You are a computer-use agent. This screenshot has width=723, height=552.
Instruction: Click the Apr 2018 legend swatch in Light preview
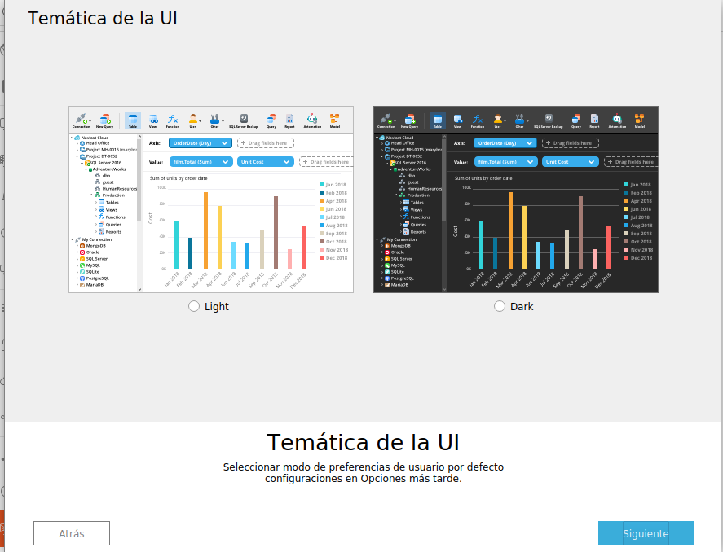click(322, 201)
